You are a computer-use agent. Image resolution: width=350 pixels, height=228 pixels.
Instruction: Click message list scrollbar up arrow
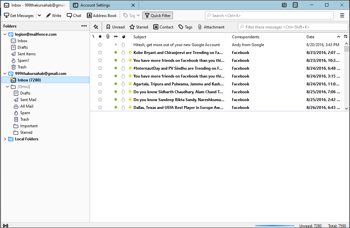[x=346, y=44]
